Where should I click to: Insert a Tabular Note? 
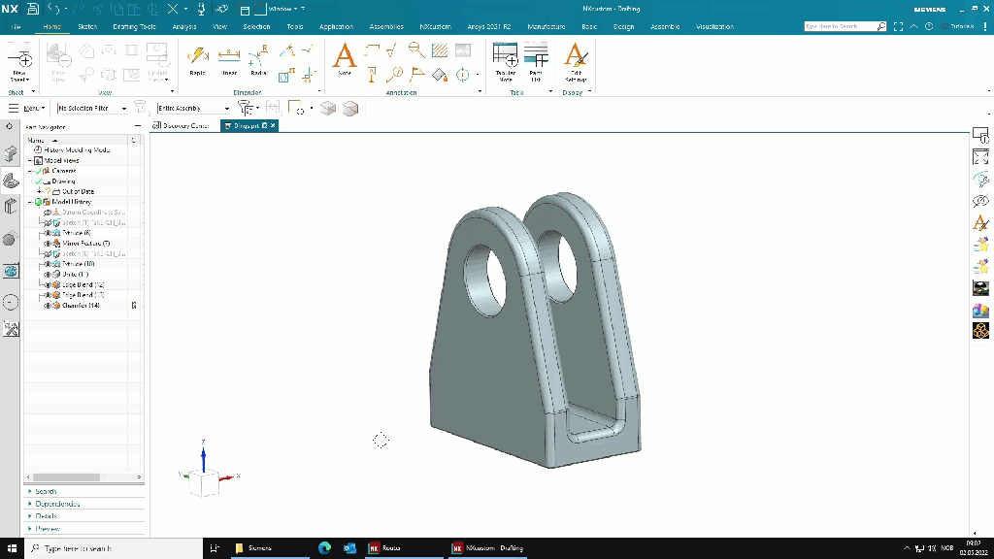tap(505, 61)
